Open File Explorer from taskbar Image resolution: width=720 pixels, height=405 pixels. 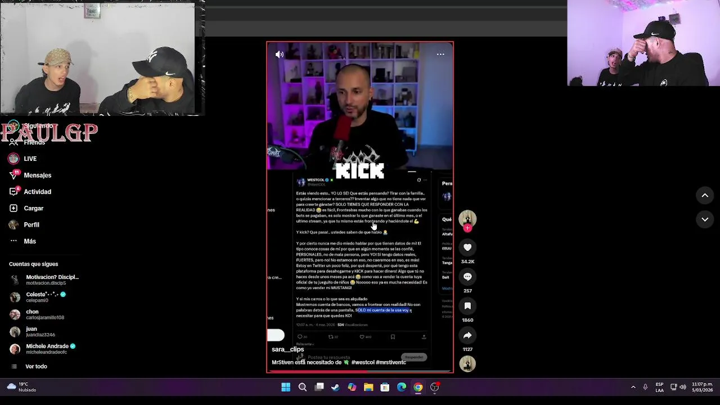(368, 387)
